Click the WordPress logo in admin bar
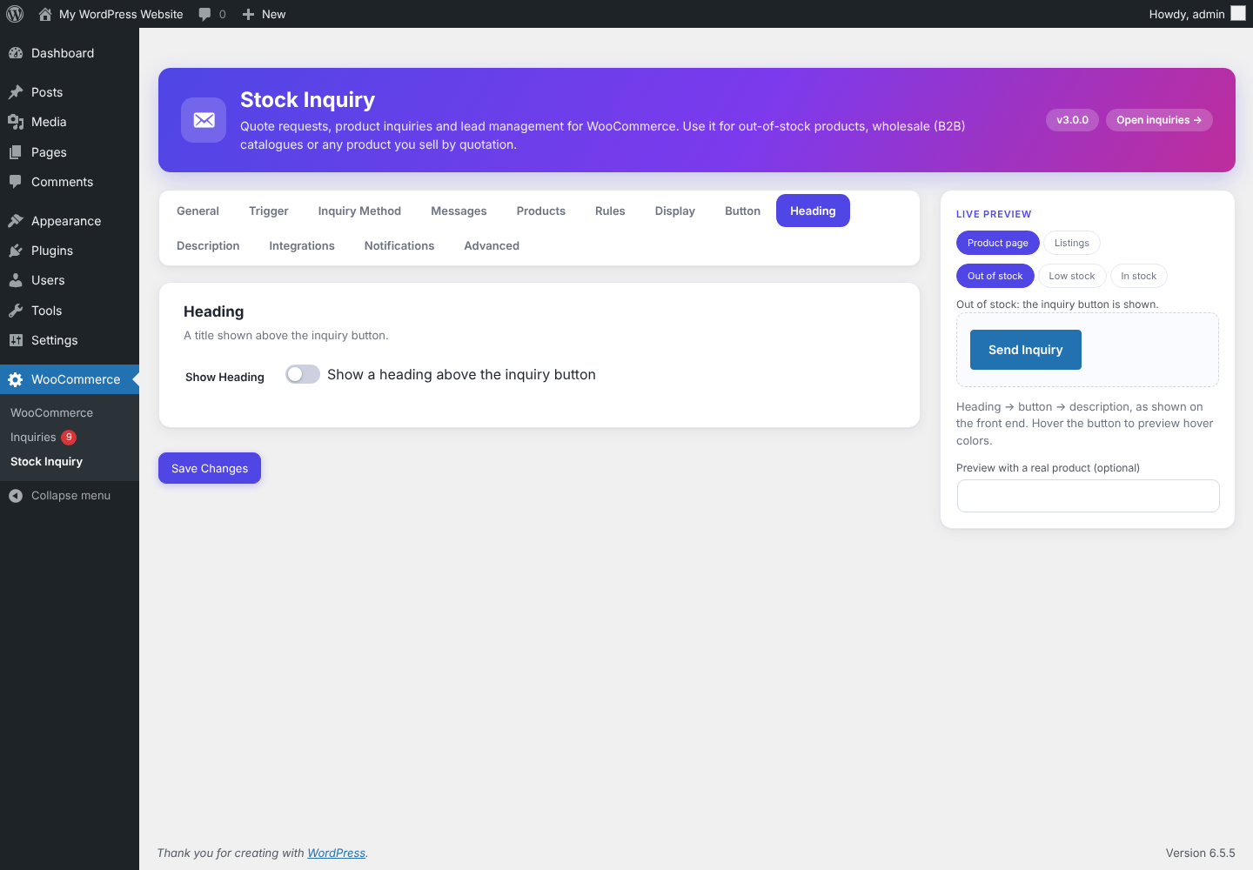The height and width of the screenshot is (870, 1253). (15, 14)
